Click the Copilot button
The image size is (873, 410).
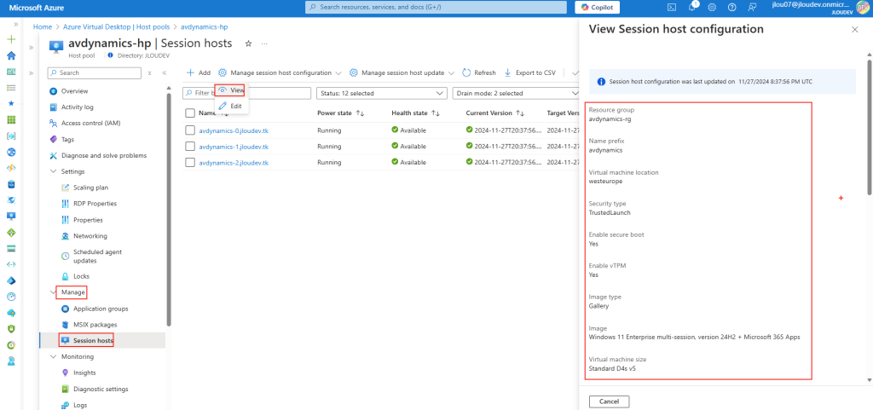click(597, 7)
